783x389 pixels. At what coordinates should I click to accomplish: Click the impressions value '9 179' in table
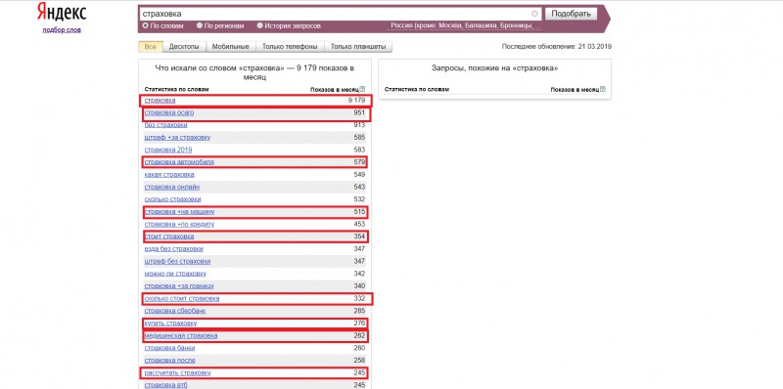(357, 101)
